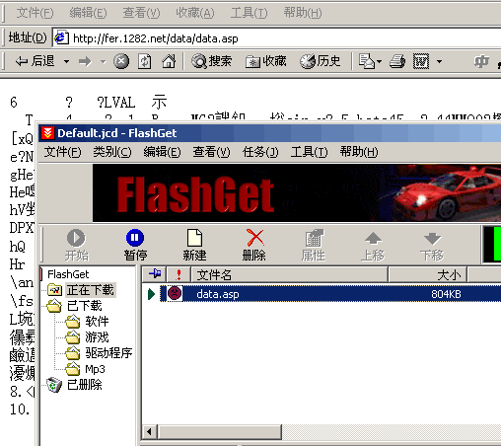Screen dimensions: 501x446
Task: Create new task with 新建 button
Action: (194, 245)
